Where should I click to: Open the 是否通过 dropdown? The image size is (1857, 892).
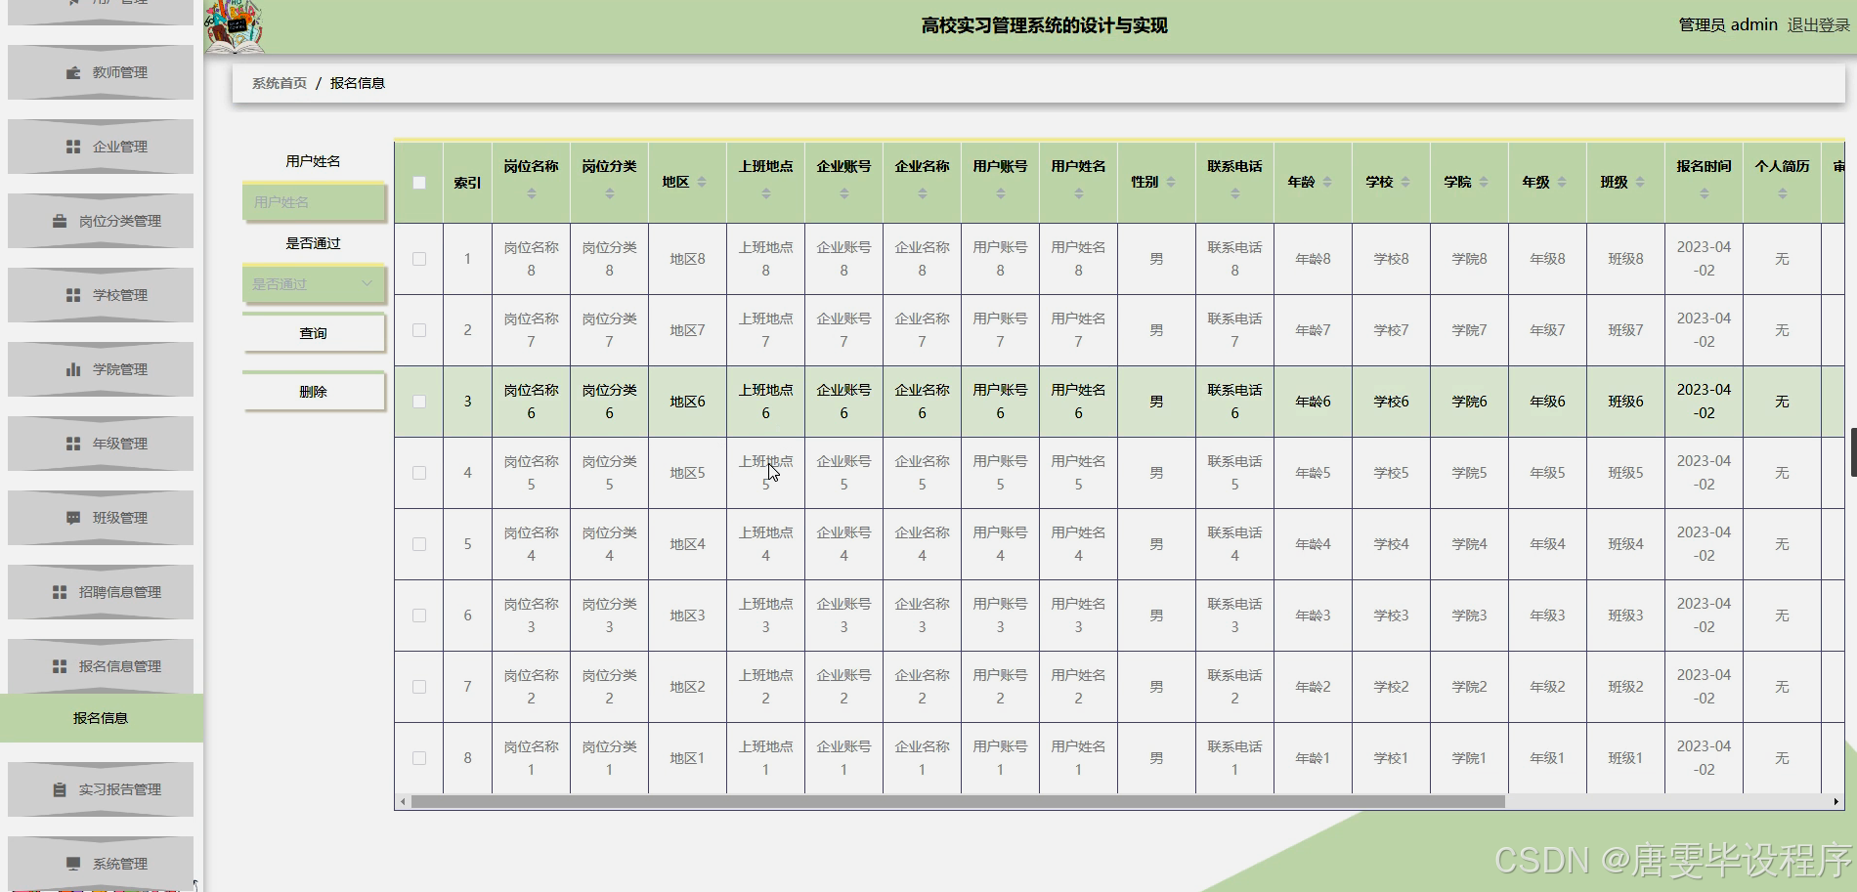312,284
